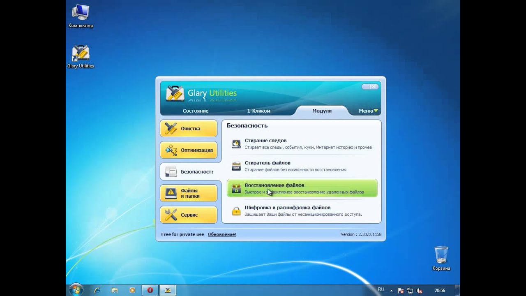Click the muted volume tray icon
526x296 pixels.
[x=419, y=291]
